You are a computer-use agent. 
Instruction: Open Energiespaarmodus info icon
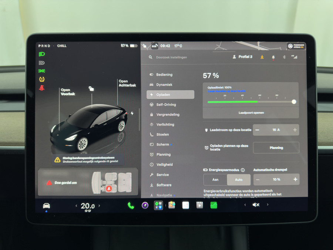click(x=243, y=170)
